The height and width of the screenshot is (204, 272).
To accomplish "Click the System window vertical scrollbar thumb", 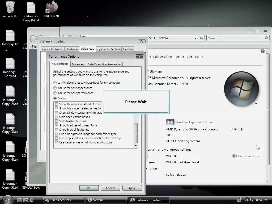I will coord(268,109).
